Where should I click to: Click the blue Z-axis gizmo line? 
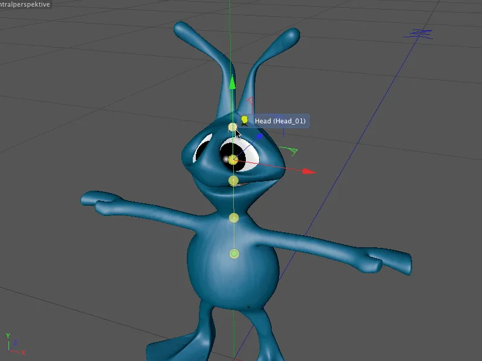click(258, 137)
